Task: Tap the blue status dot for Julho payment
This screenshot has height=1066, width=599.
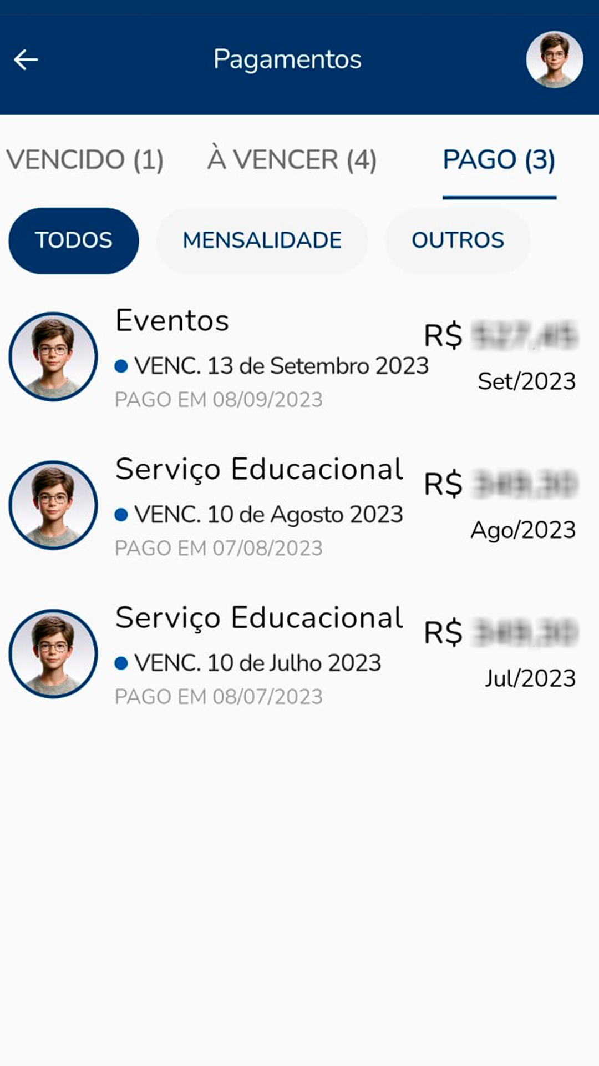Action: coord(121,663)
